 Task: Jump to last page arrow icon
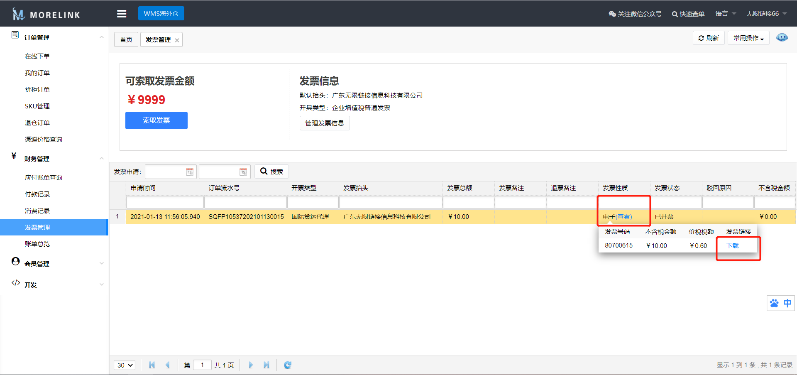266,365
